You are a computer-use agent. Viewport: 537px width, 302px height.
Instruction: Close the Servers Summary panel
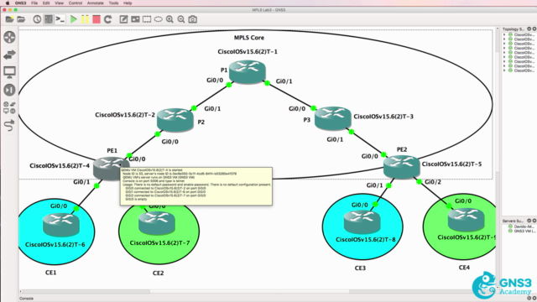(x=534, y=221)
